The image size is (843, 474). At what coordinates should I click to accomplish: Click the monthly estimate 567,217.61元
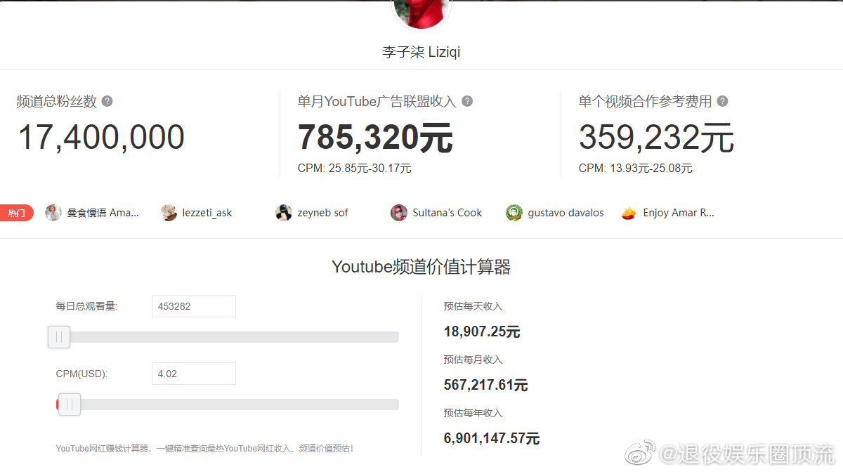click(486, 386)
